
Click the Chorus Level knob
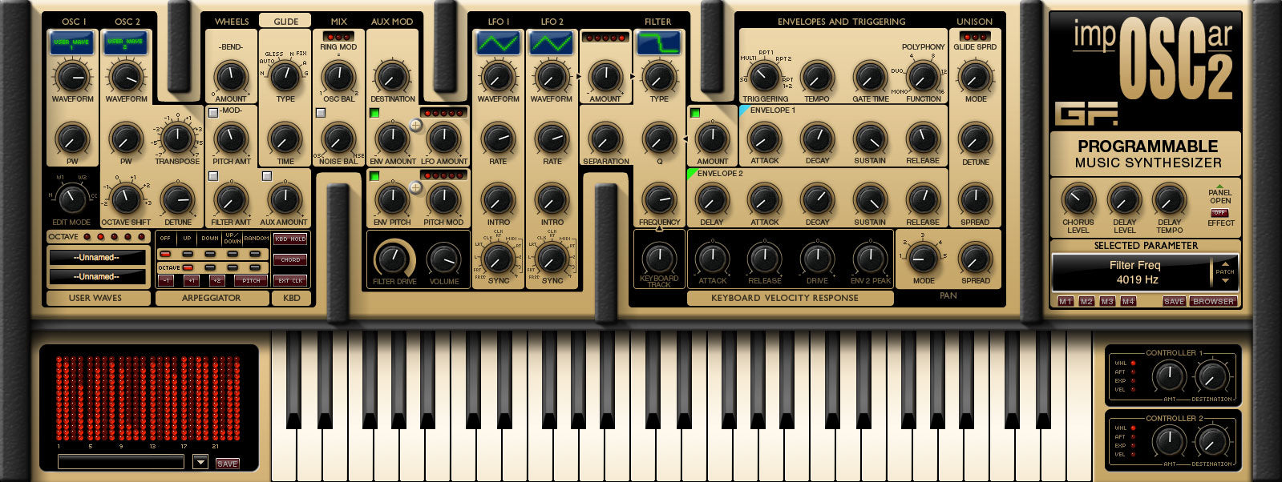pyautogui.click(x=1078, y=200)
